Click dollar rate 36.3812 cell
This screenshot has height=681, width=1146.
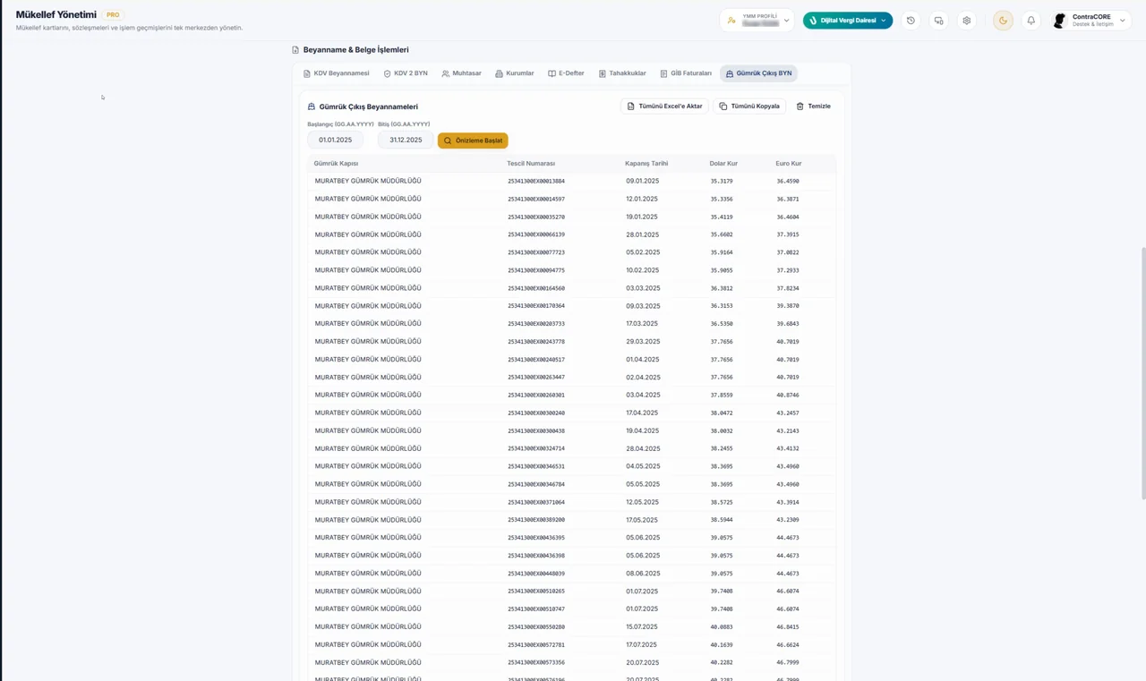[x=722, y=288]
